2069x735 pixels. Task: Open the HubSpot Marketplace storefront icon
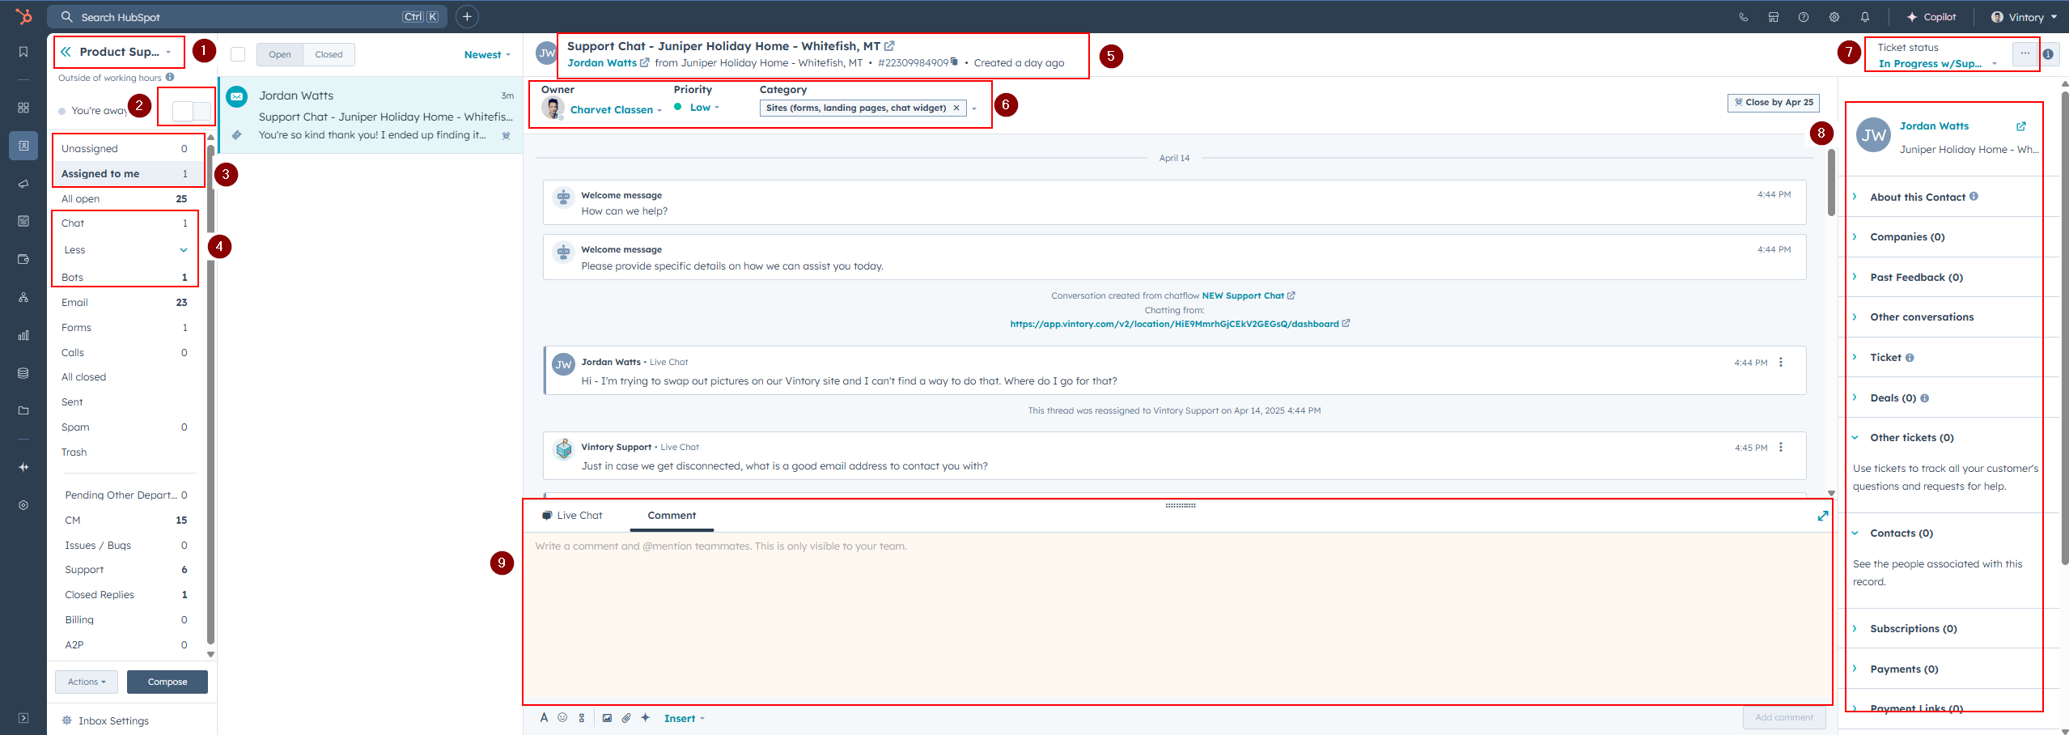pos(1773,17)
